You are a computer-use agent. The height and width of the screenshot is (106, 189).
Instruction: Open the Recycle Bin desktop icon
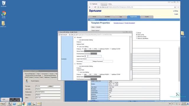coord(4,4)
